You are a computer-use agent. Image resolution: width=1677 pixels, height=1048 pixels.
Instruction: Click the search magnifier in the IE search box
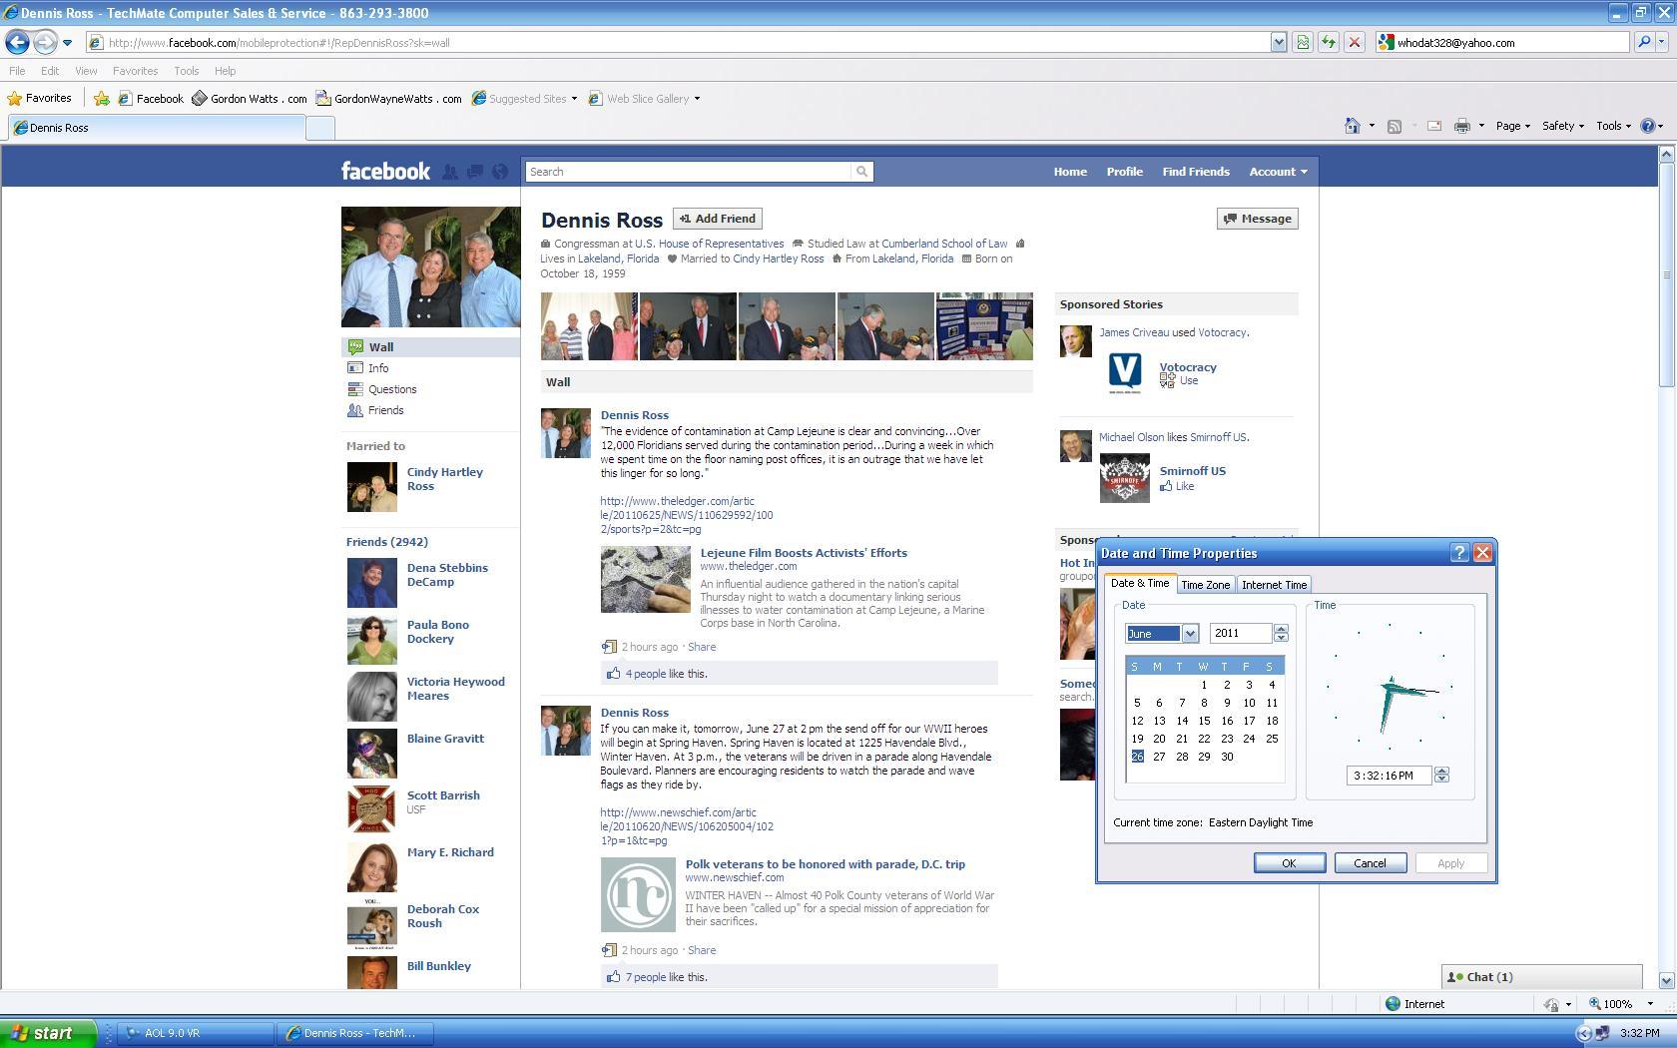(1644, 42)
